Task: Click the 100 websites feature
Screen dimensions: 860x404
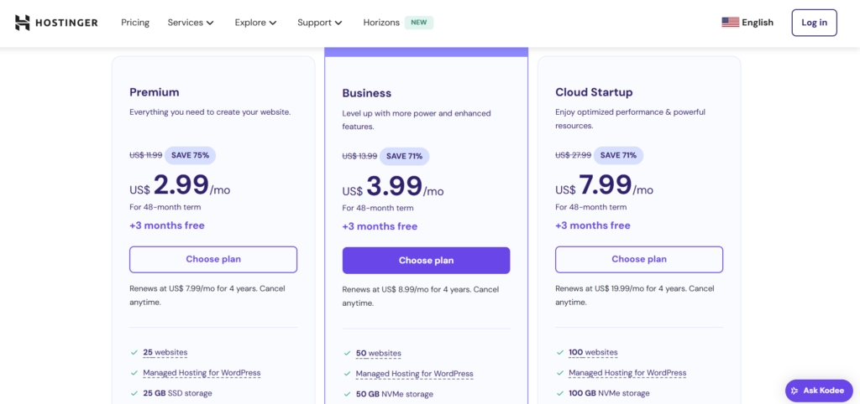Action: pos(593,353)
